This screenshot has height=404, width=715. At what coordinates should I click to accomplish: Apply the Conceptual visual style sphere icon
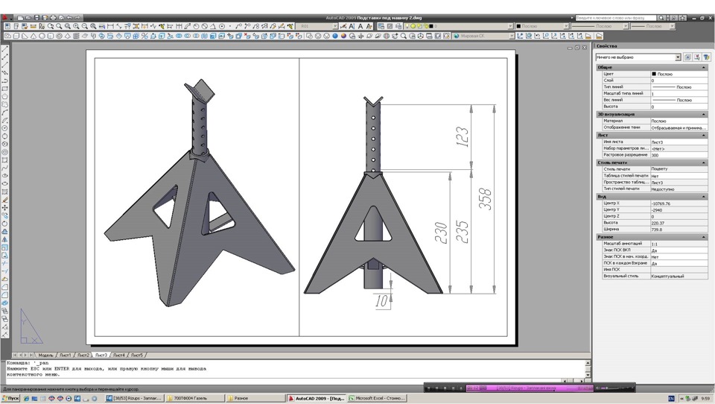pos(343,36)
